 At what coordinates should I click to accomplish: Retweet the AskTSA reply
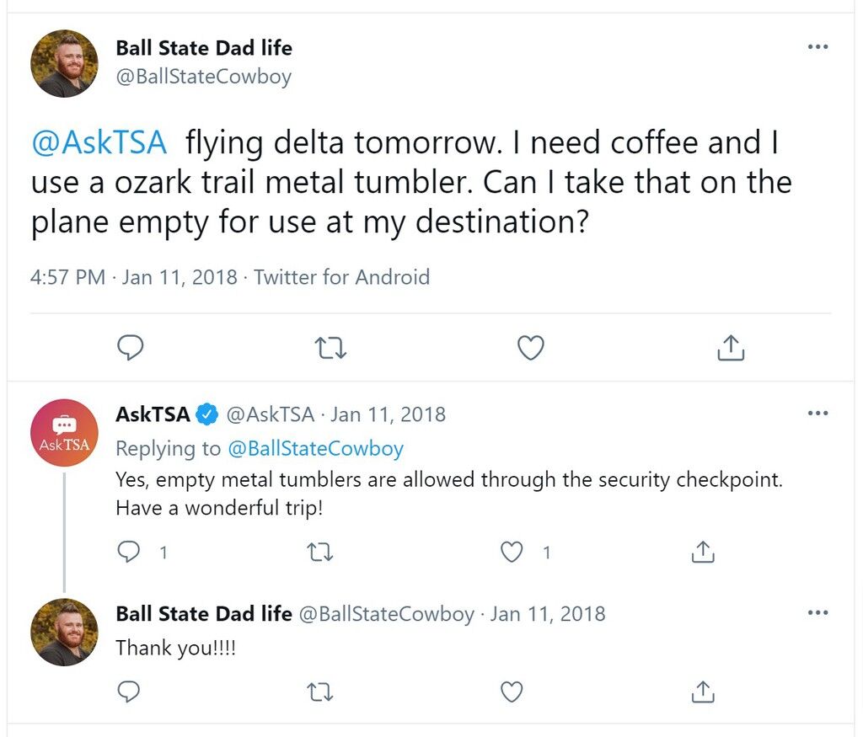pos(319,552)
